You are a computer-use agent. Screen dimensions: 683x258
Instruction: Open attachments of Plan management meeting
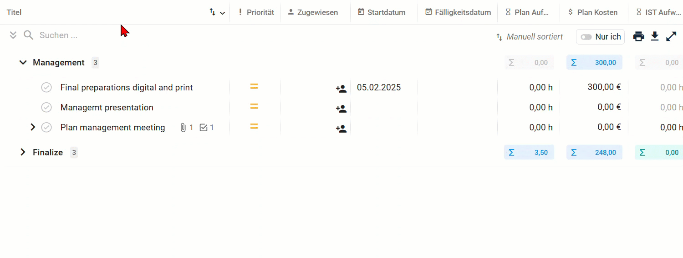tap(186, 128)
